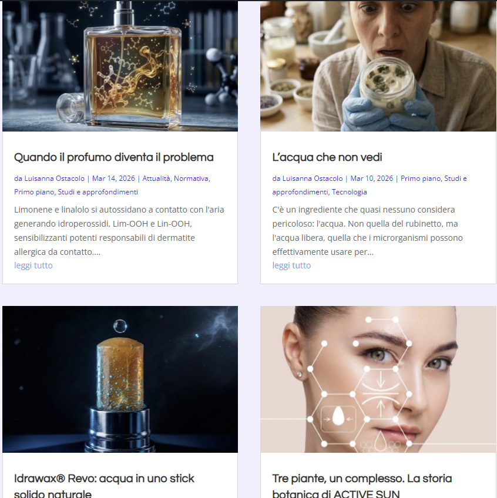Image resolution: width=497 pixels, height=498 pixels.
Task: Click author Luisanna Ostacolo under L'acqua article
Action: click(313, 179)
